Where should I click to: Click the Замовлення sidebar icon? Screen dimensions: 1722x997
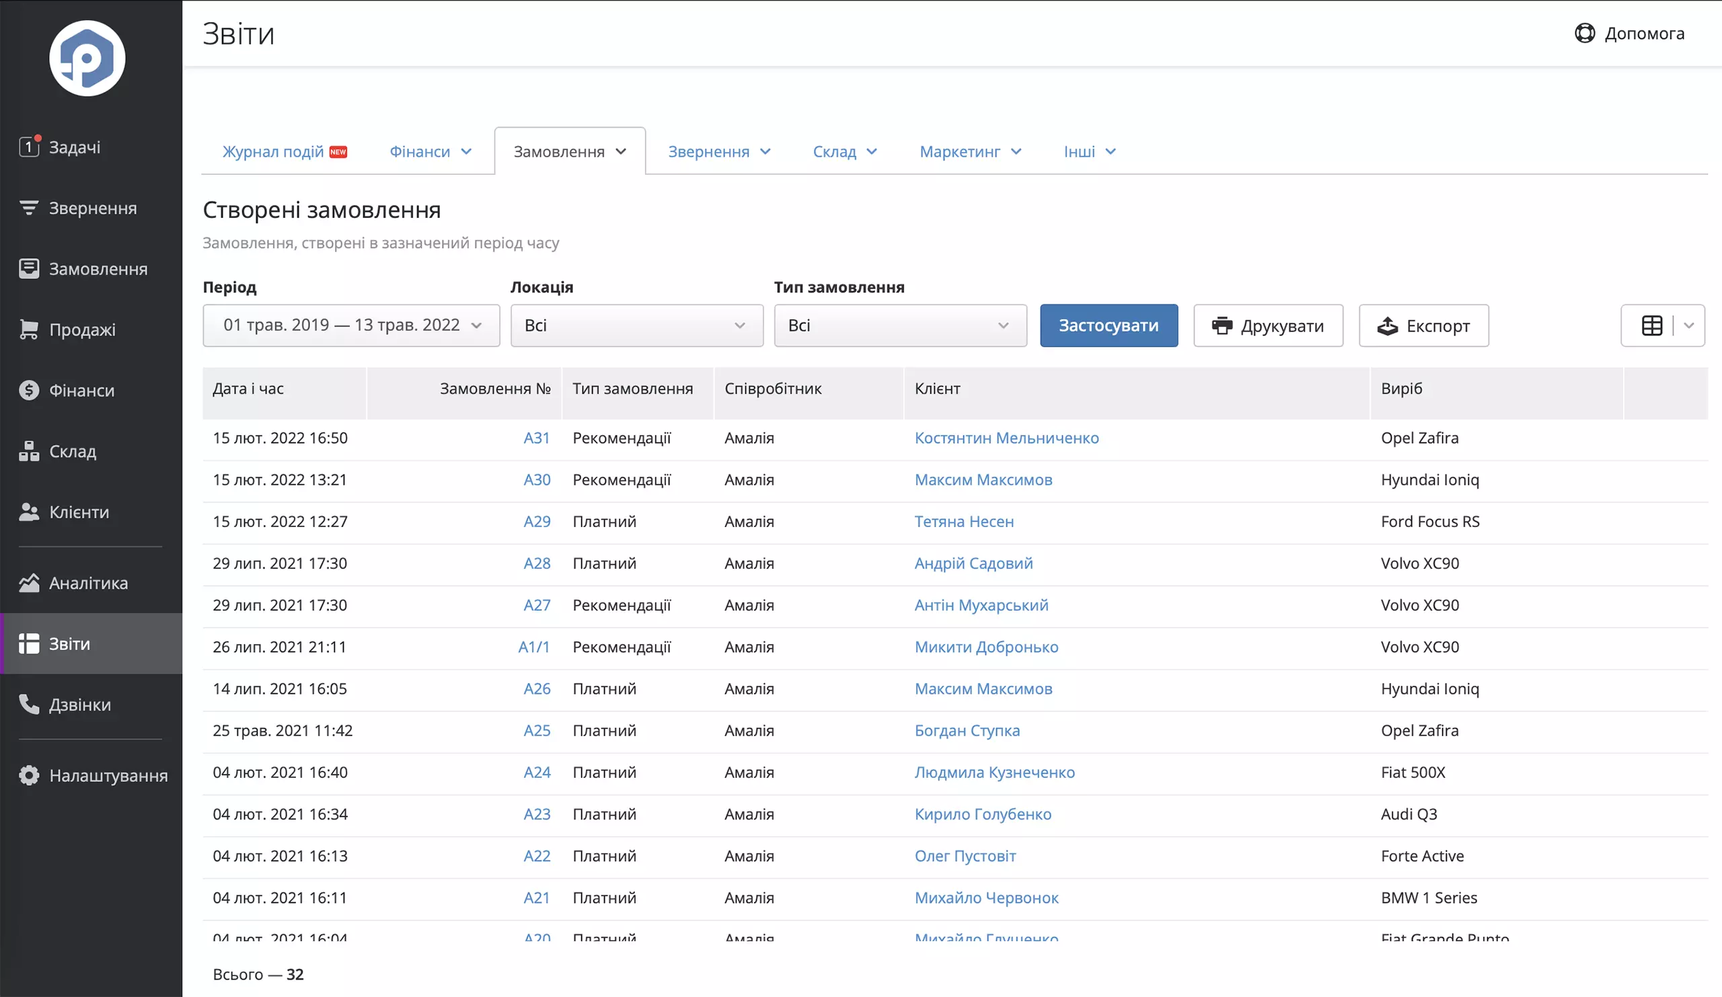[29, 268]
